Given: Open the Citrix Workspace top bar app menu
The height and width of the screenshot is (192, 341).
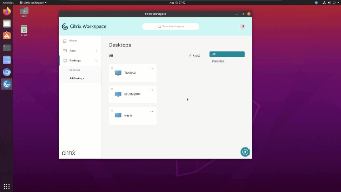Looking at the screenshot, I should point(33,3).
